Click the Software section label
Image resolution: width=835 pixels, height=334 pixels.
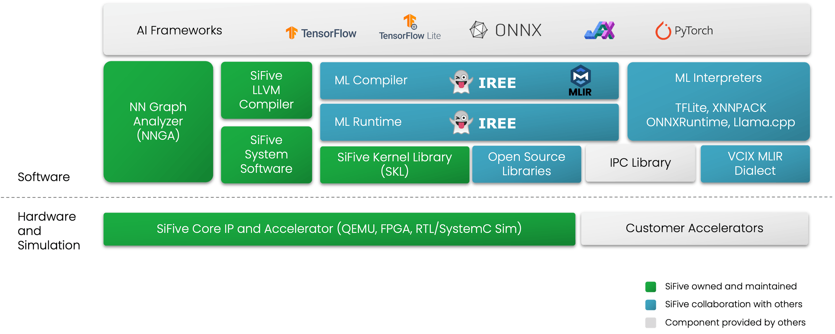pyautogui.click(x=44, y=177)
